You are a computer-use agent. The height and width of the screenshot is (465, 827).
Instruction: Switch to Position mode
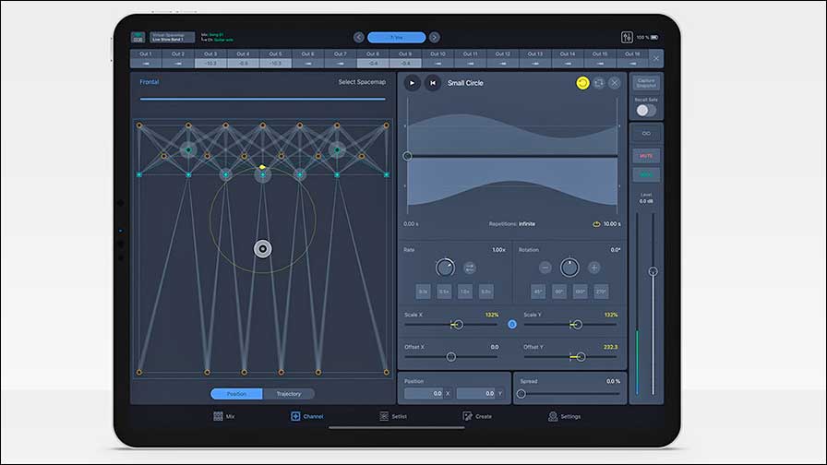pyautogui.click(x=236, y=394)
